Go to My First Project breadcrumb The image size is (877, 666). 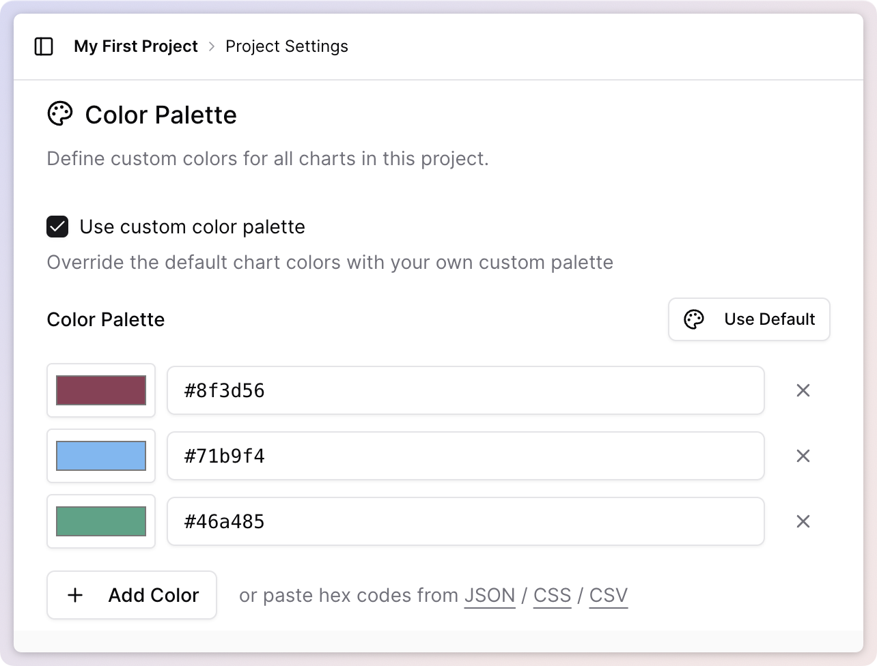pyautogui.click(x=136, y=46)
